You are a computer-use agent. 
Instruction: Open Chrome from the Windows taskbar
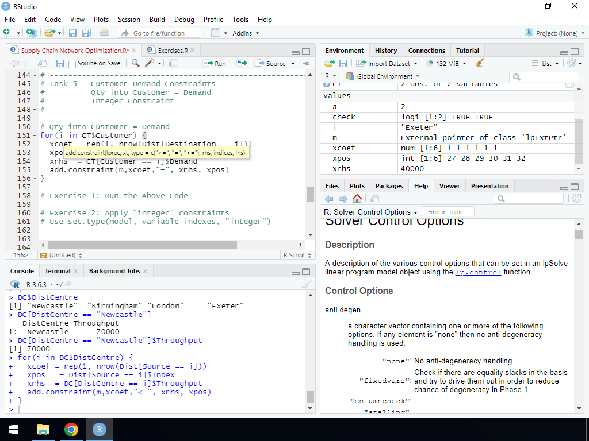pos(71,430)
